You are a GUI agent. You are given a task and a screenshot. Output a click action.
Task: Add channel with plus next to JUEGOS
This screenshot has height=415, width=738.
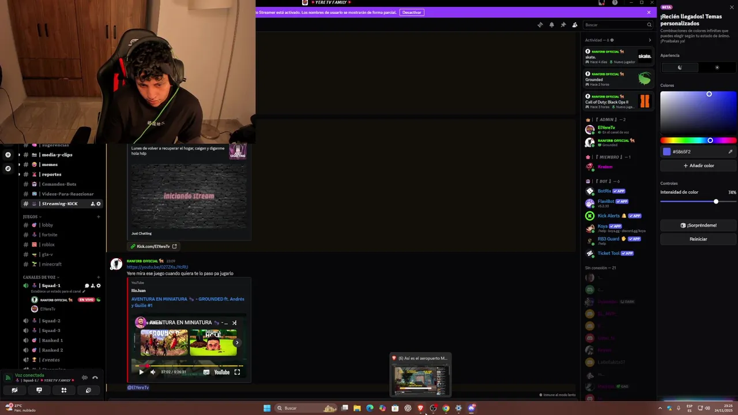click(99, 217)
